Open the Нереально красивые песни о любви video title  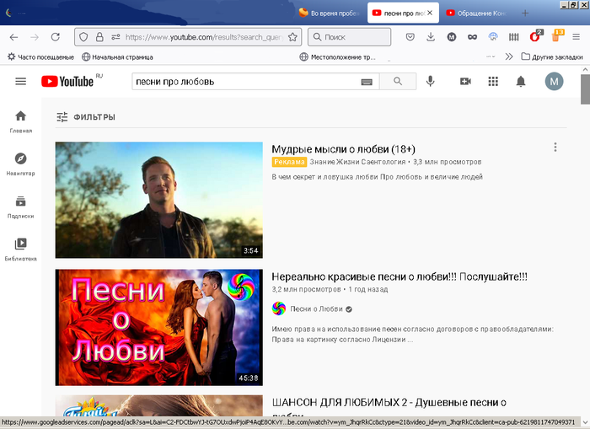[400, 276]
